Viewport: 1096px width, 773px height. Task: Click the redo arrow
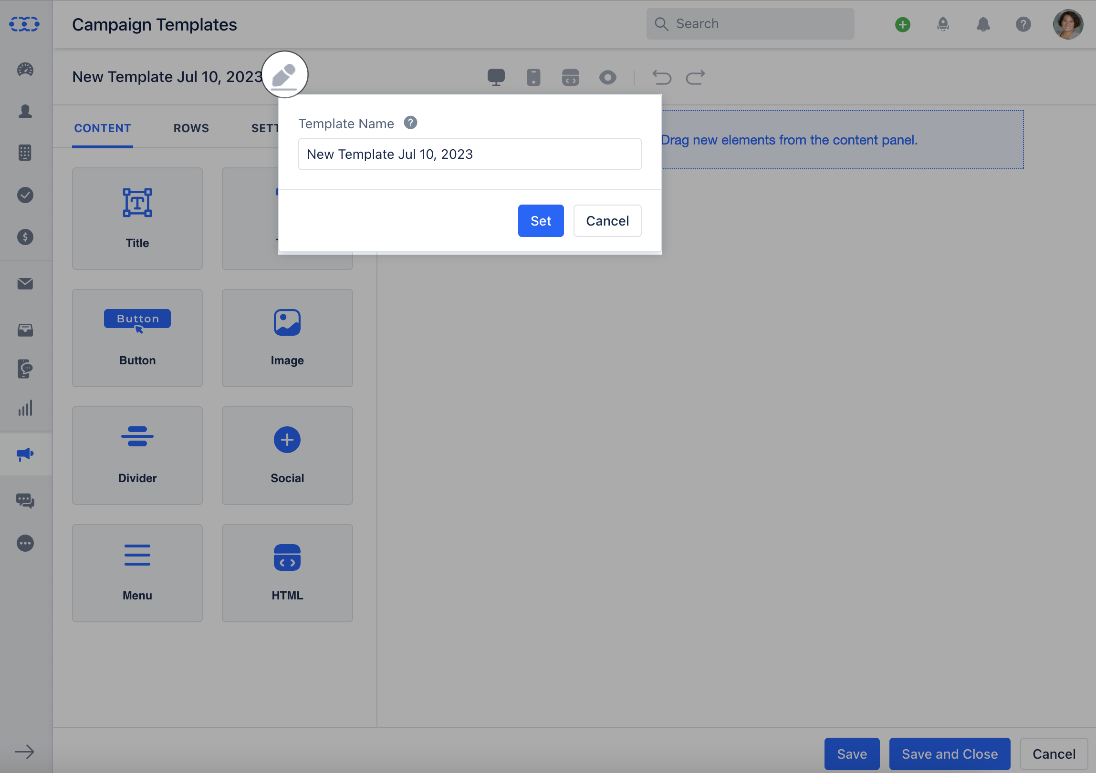(695, 77)
